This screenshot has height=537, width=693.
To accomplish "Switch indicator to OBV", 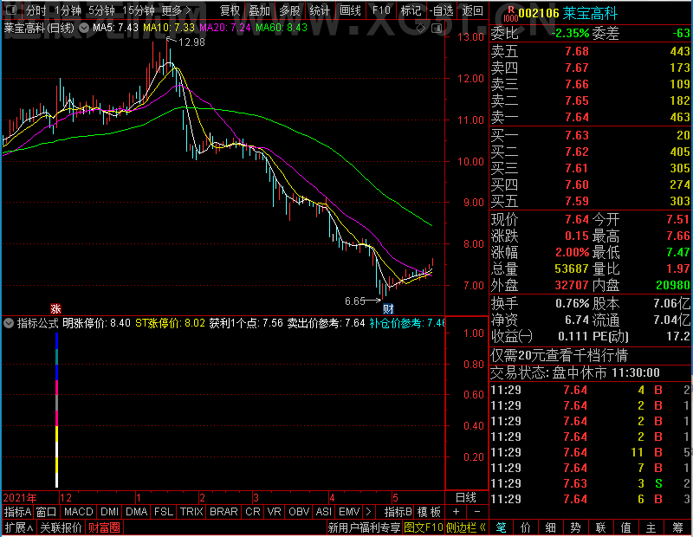I will (299, 512).
